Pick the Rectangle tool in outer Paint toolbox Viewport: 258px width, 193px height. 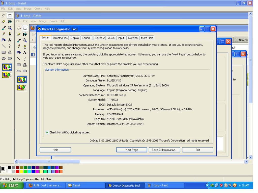coord(4,52)
